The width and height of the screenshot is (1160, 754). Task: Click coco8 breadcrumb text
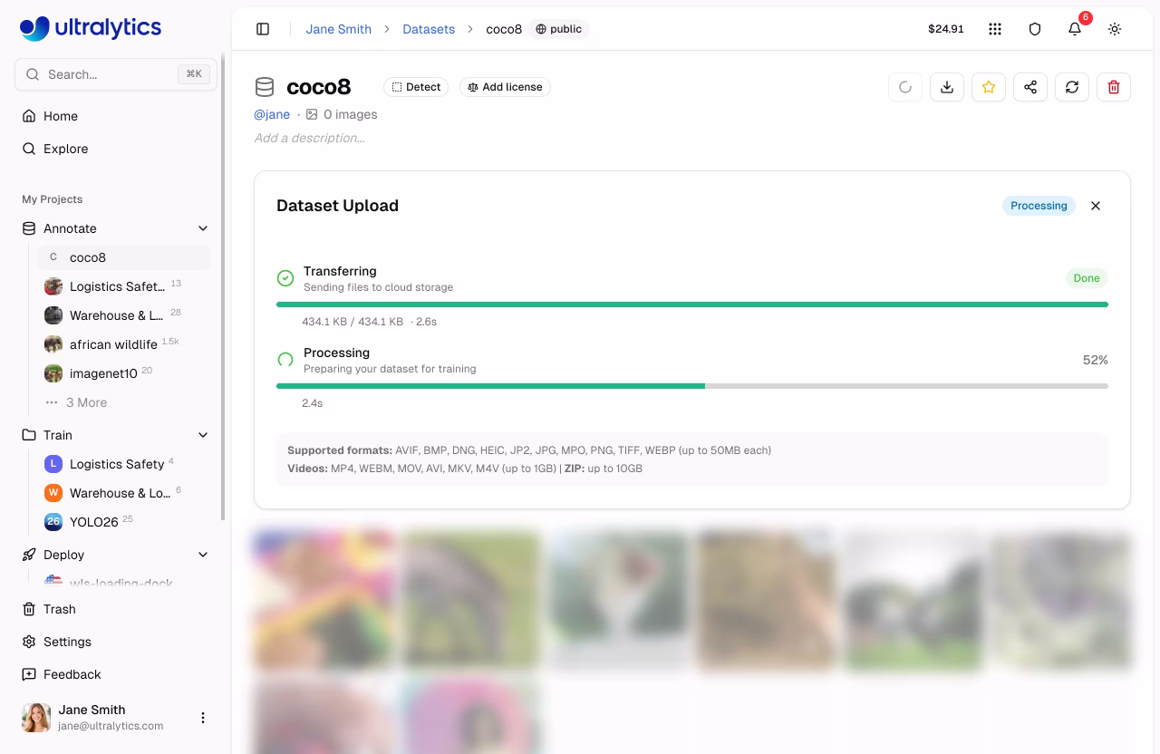[504, 29]
